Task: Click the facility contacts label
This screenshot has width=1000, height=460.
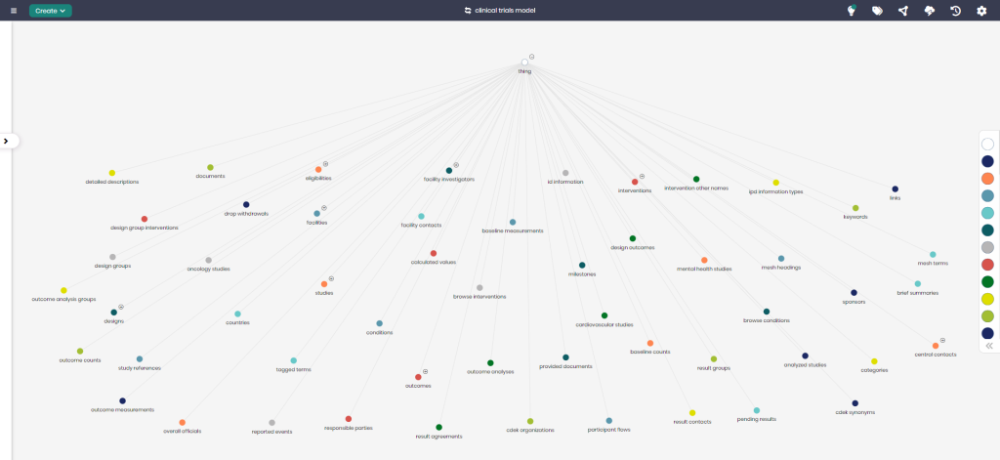Action: pyautogui.click(x=421, y=226)
